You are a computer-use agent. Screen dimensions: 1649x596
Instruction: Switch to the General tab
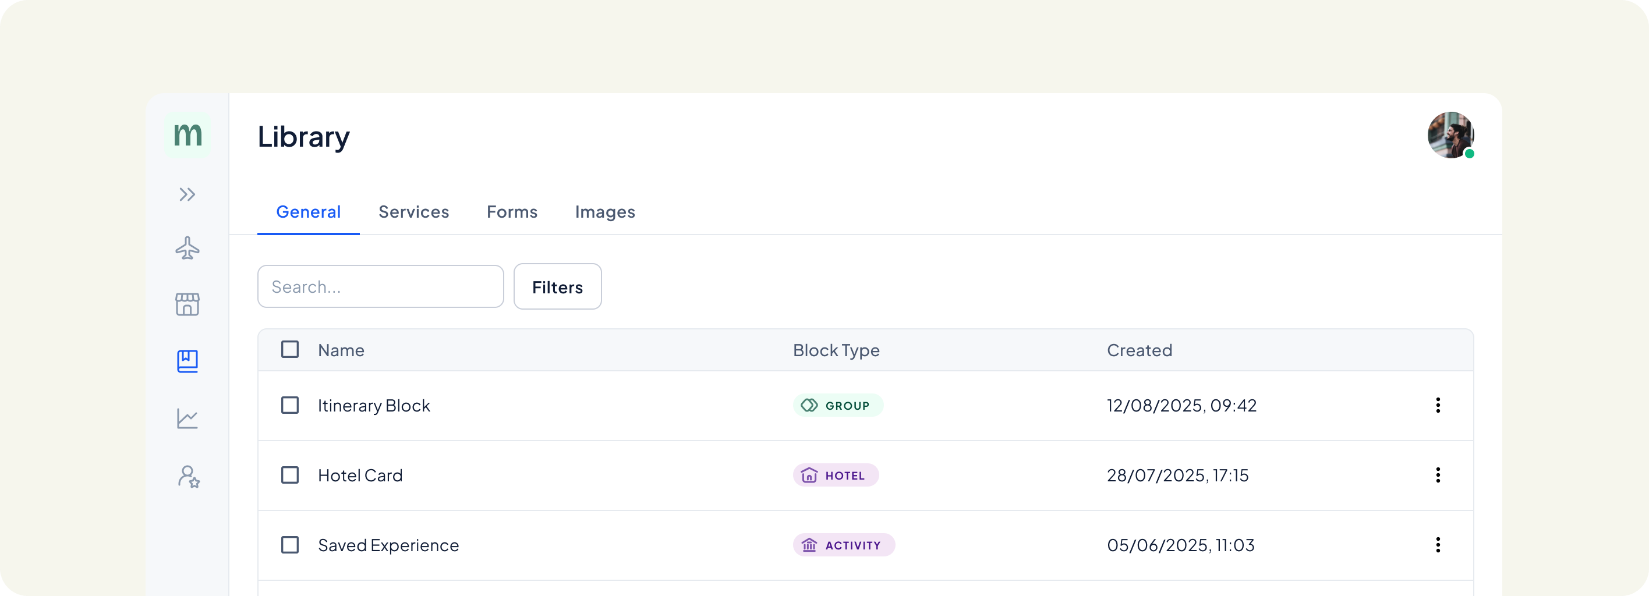308,212
